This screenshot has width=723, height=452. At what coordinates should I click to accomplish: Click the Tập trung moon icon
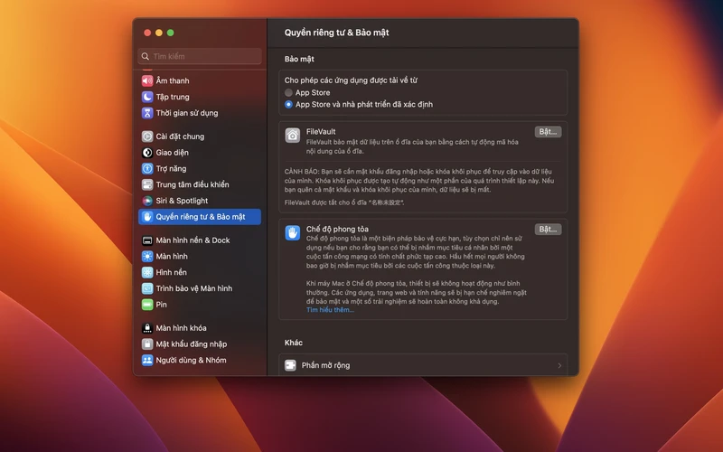[147, 97]
